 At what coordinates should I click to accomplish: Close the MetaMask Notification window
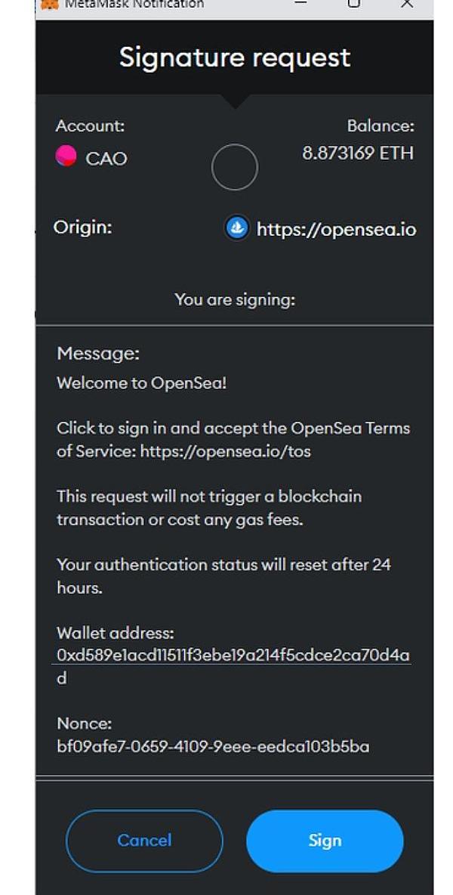[x=406, y=4]
